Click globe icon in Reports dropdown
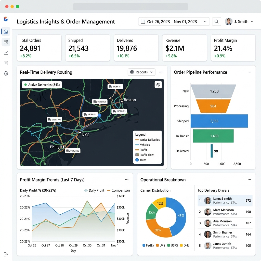Image resolution: width=261 pixels, height=261 pixels. point(132,72)
